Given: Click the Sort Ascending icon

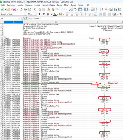Looking at the screenshot, I should click(x=97, y=9).
